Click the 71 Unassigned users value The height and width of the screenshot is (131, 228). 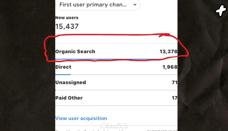click(x=174, y=82)
